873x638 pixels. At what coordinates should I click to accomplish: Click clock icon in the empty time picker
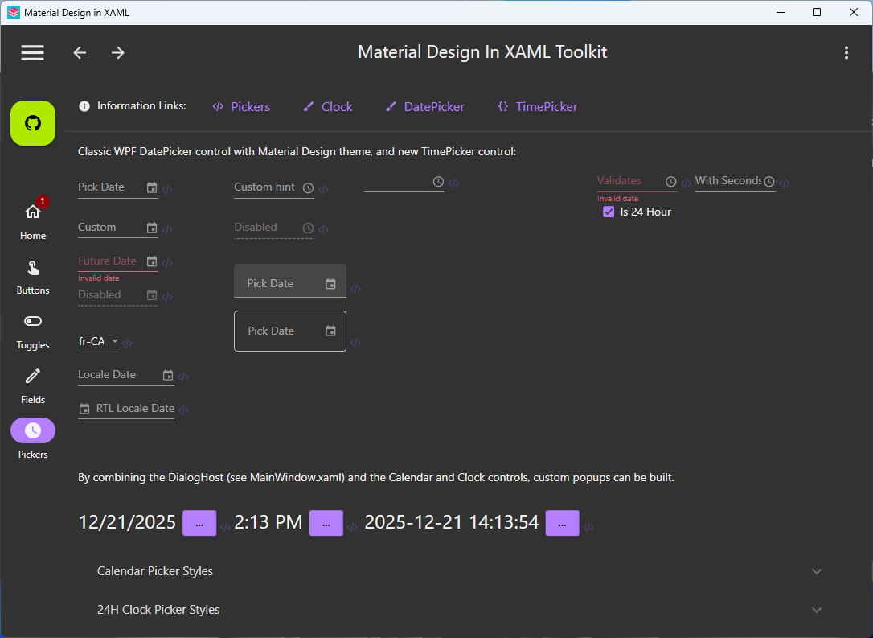pos(438,182)
